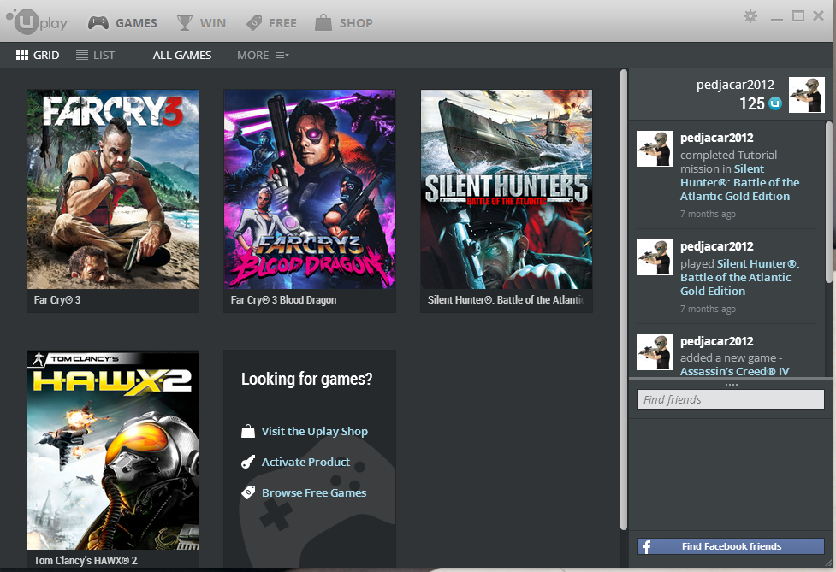Viewport: 836px width, 572px height.
Task: Close the Uplay window
Action: tap(818, 16)
